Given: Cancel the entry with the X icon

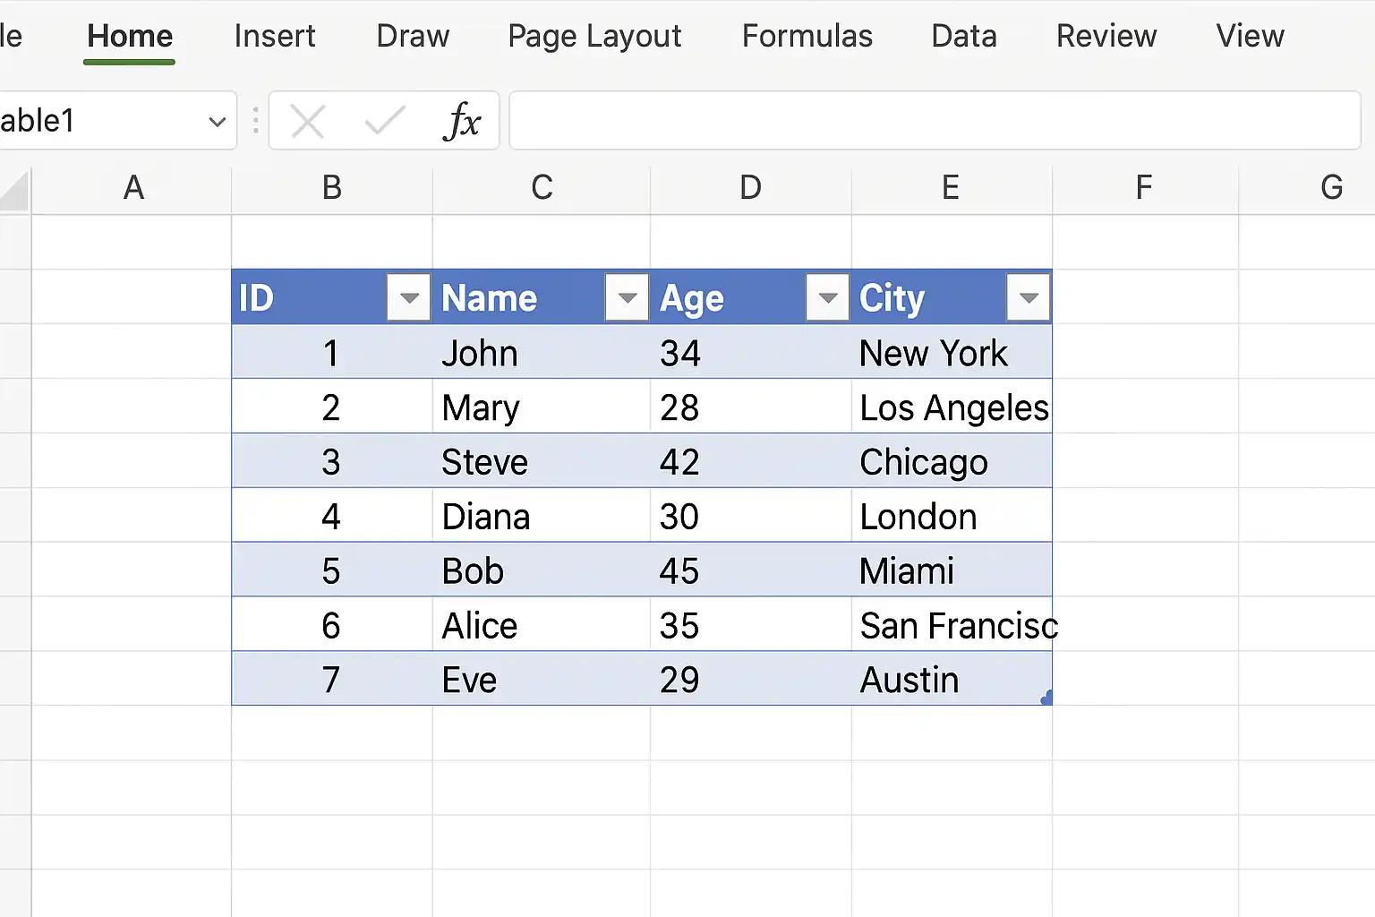Looking at the screenshot, I should [307, 121].
